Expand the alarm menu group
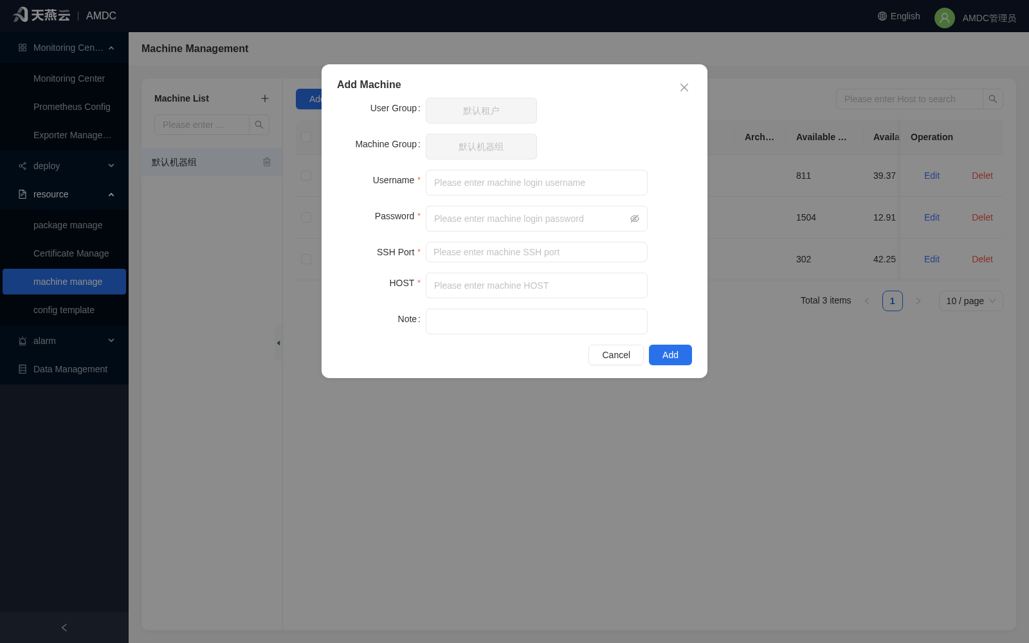Image resolution: width=1029 pixels, height=643 pixels. [x=64, y=341]
